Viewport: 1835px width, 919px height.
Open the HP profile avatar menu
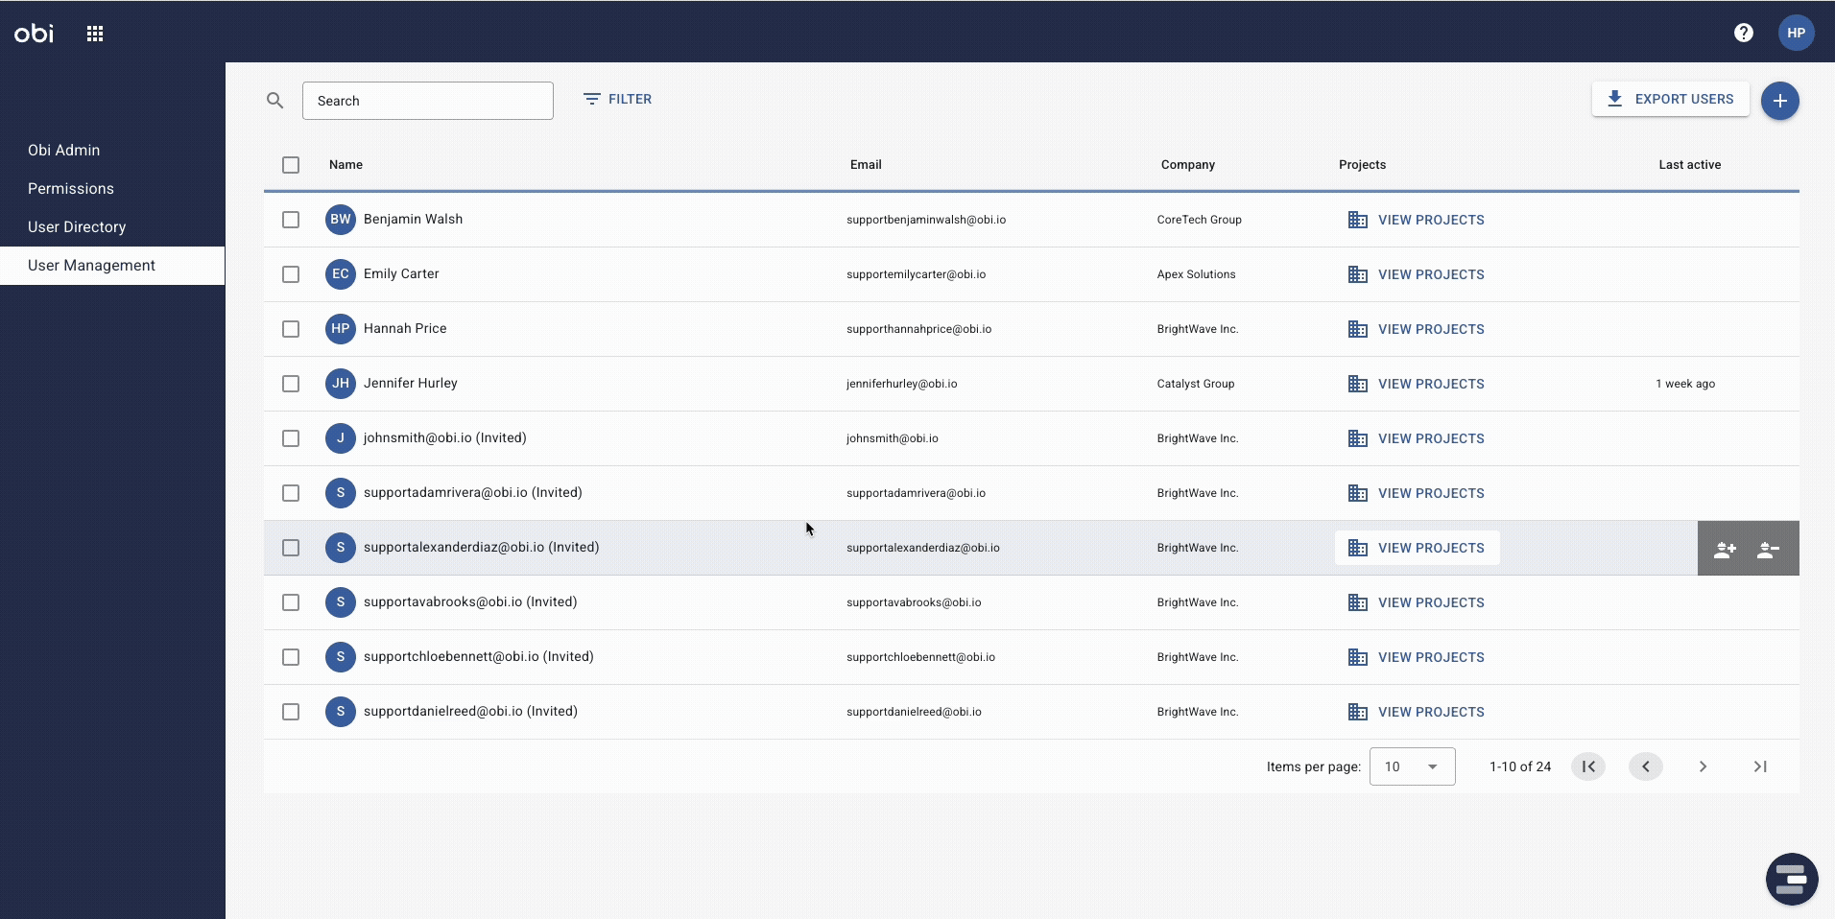coord(1796,33)
